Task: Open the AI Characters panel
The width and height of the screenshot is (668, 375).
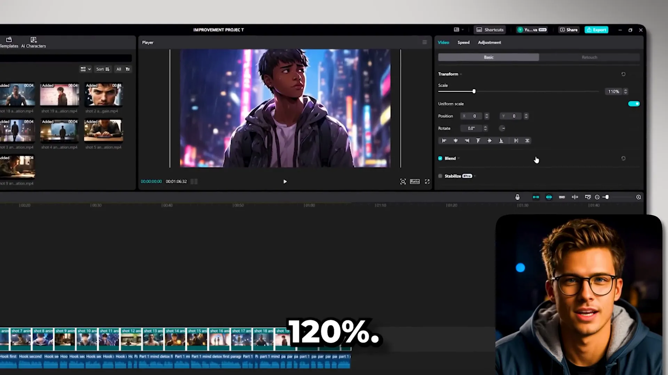Action: [x=33, y=42]
